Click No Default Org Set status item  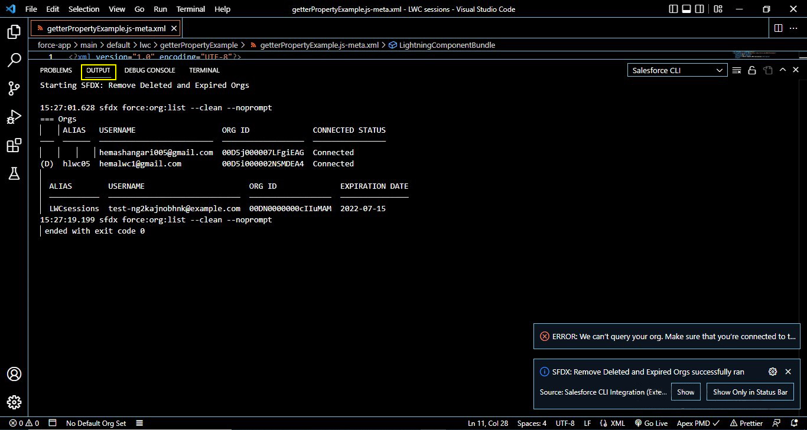(x=96, y=424)
